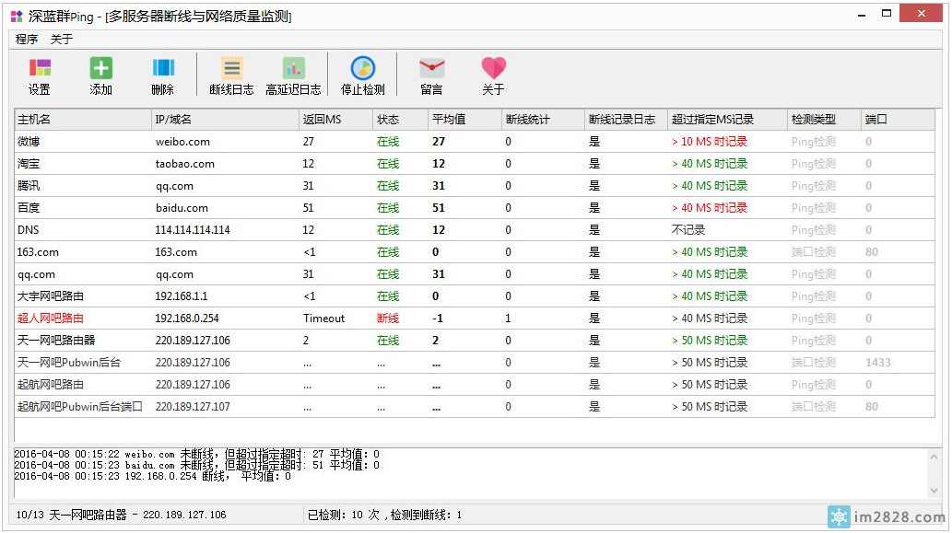Open the 关于 menu in menu bar

(61, 40)
